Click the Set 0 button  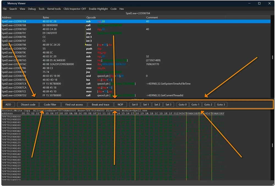135,104
